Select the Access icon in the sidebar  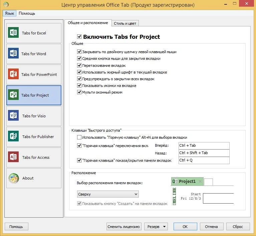pyautogui.click(x=13, y=157)
